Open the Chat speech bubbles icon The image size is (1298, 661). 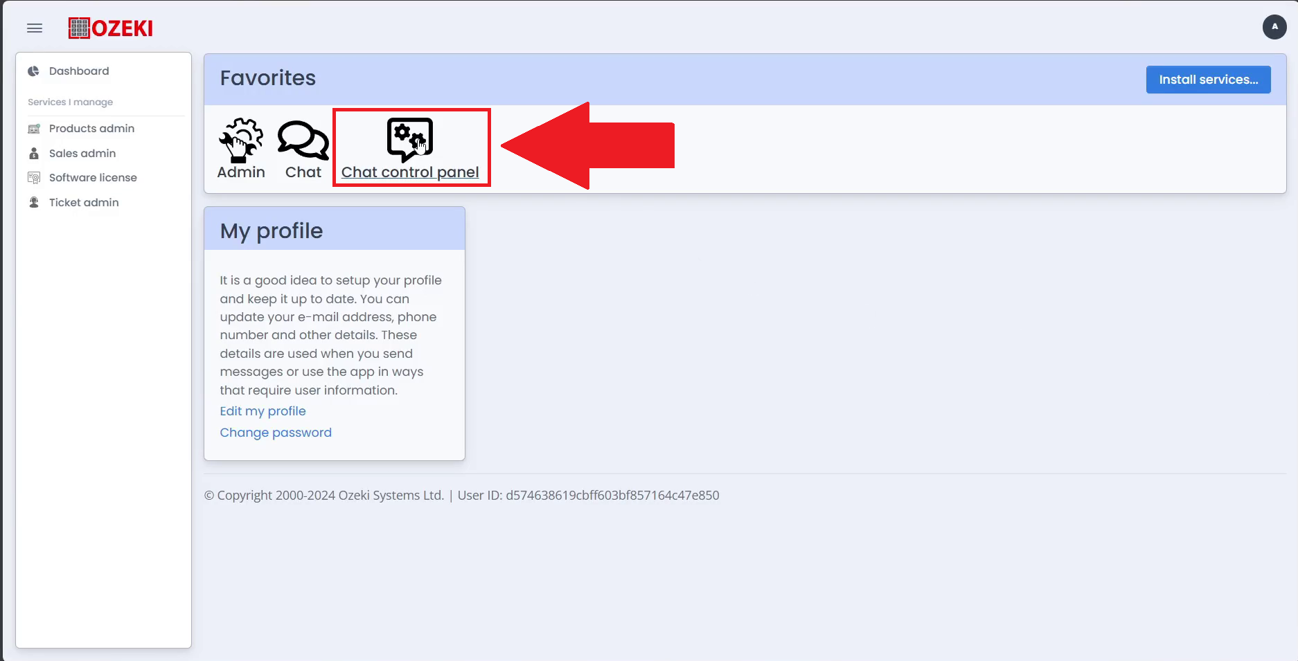click(x=303, y=140)
